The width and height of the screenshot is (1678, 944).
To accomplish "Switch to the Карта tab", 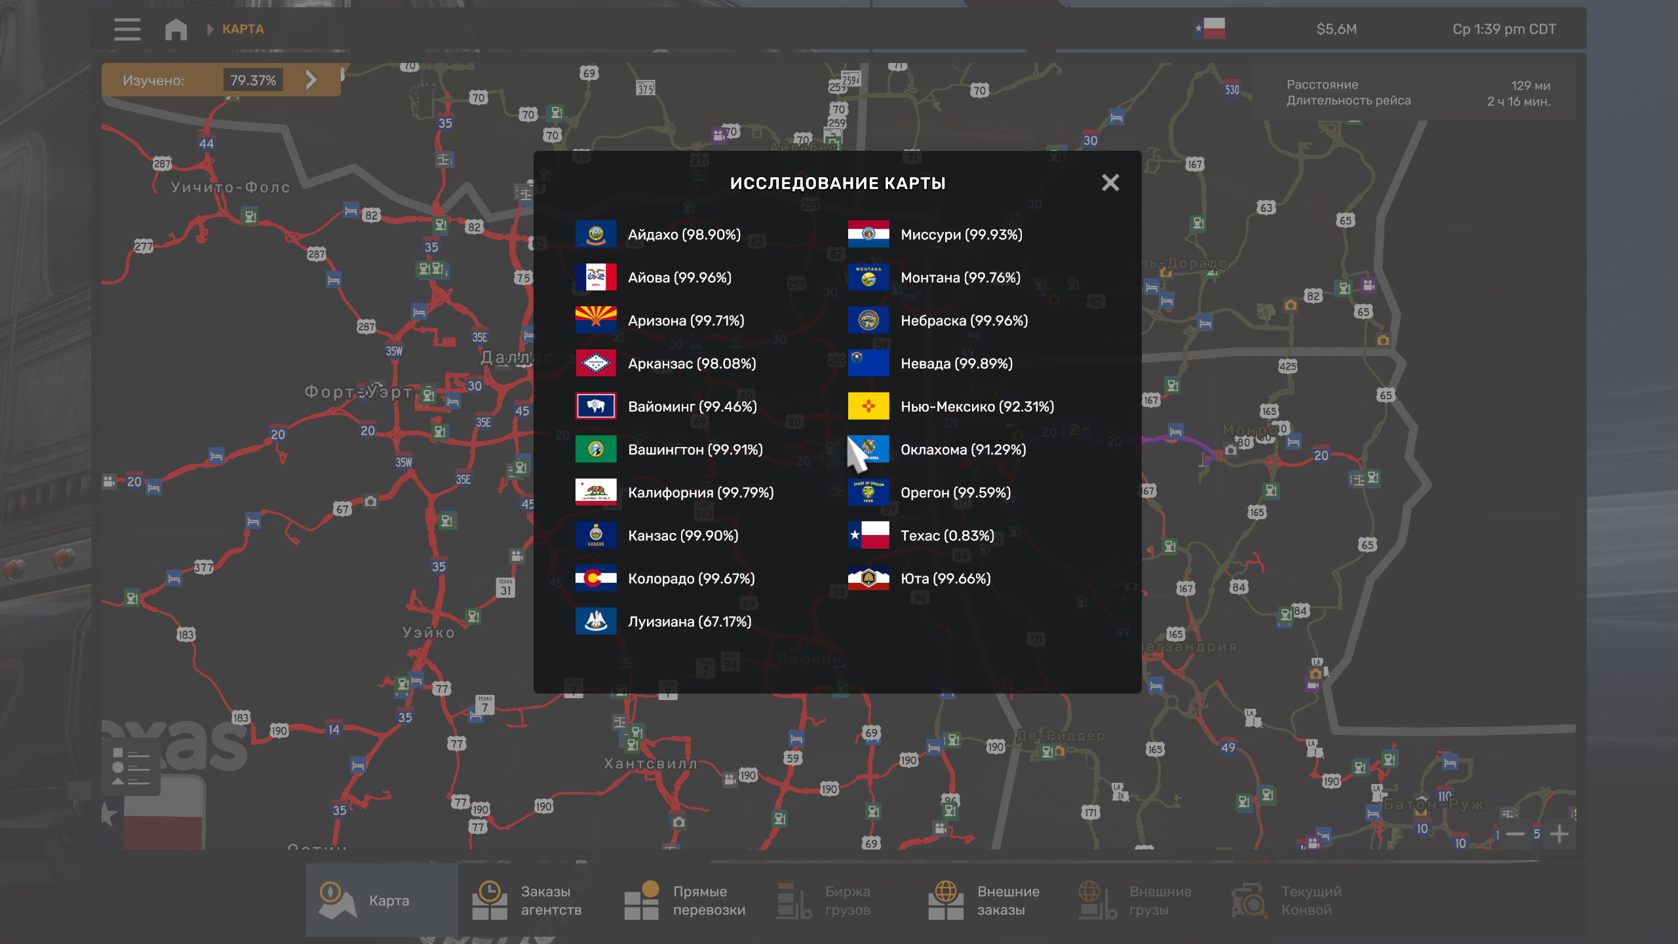I will [381, 900].
